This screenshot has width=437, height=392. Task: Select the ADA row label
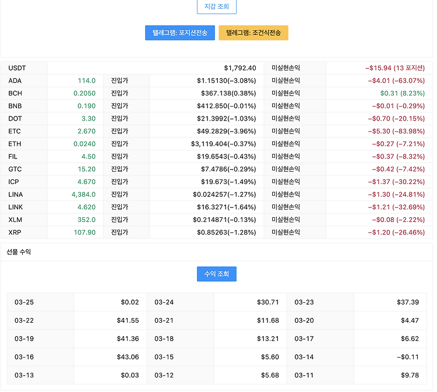[15, 80]
